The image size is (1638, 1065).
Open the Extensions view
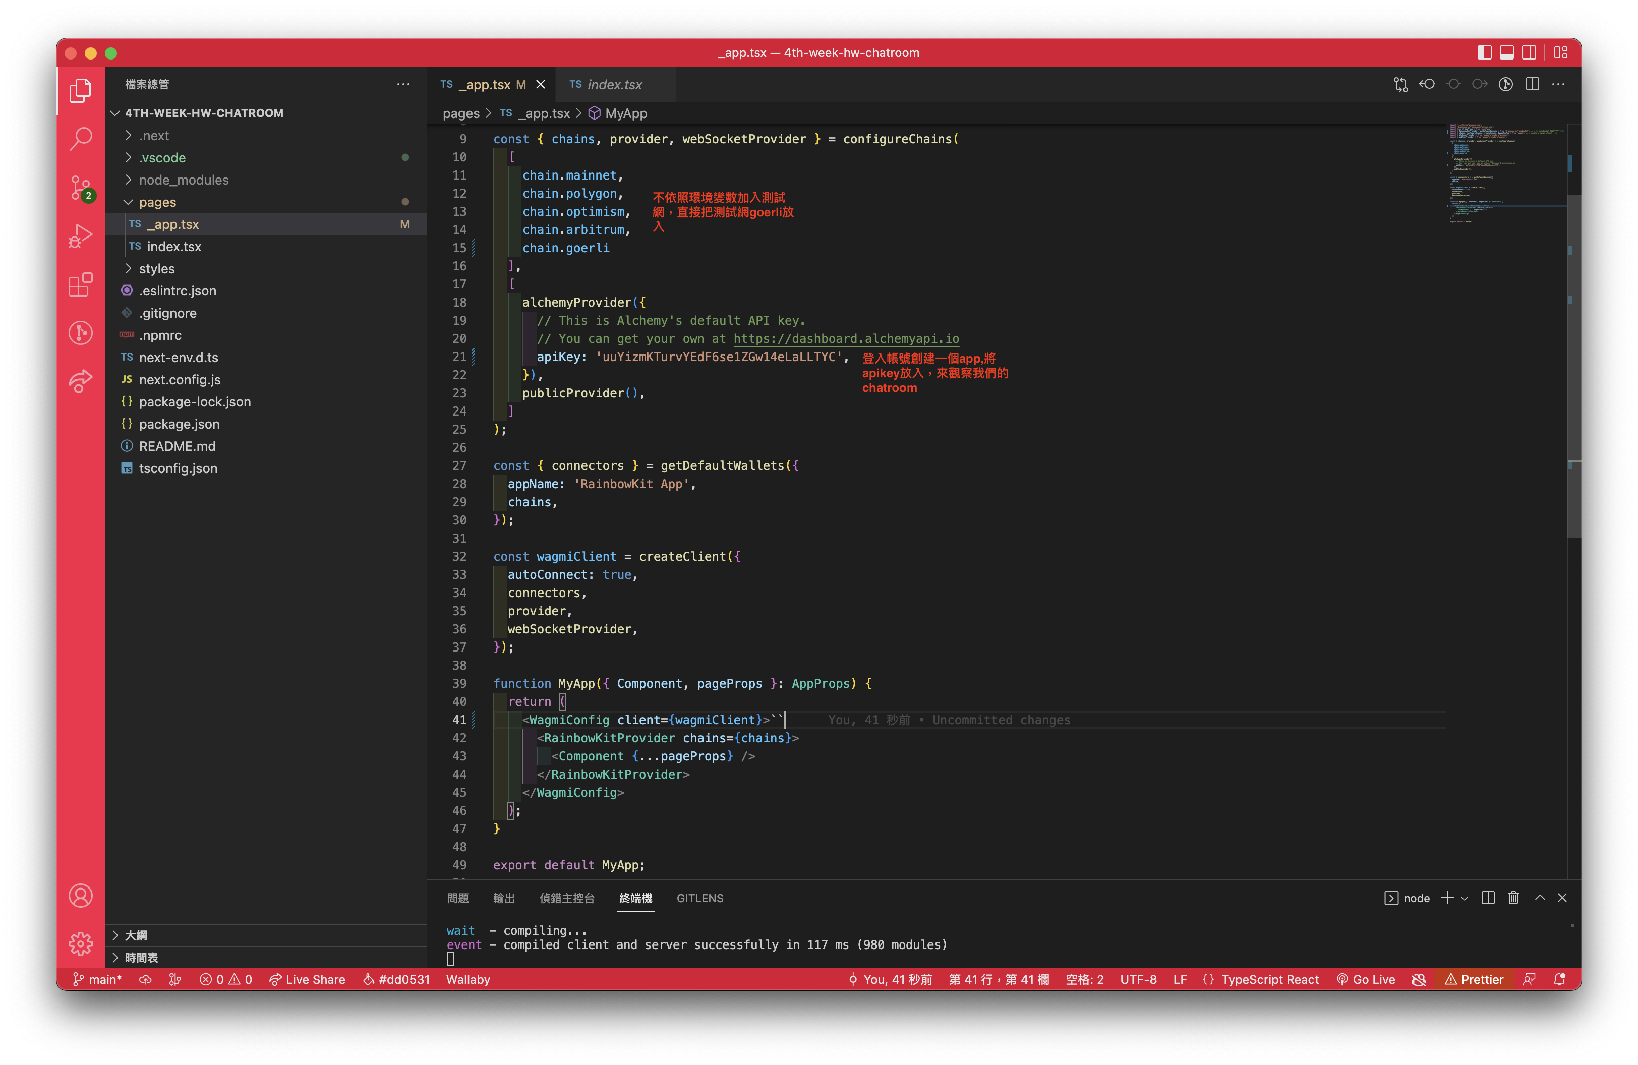tap(81, 284)
